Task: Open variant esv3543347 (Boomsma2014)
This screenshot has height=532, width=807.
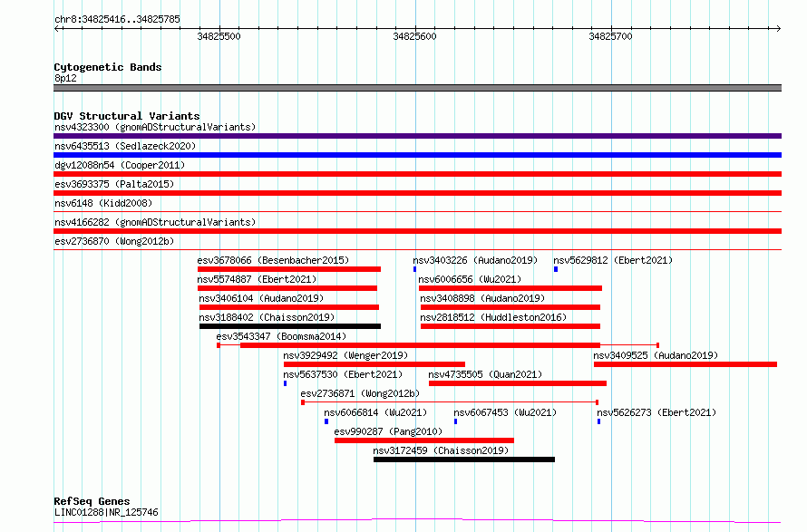Action: tap(281, 336)
